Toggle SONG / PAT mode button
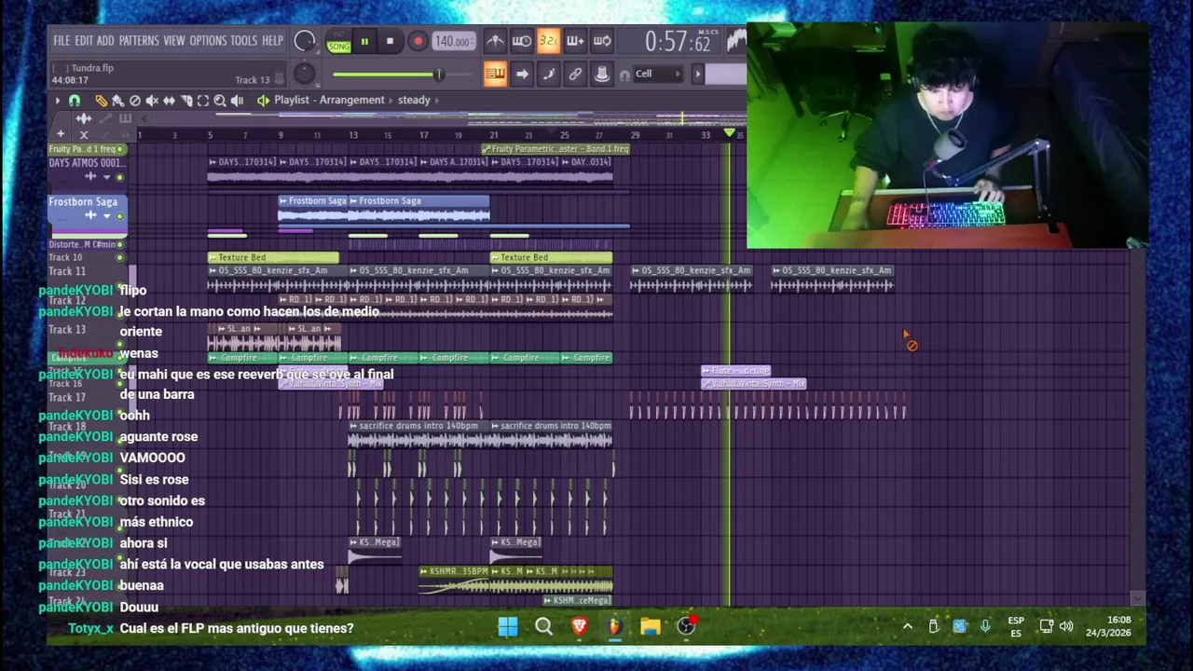Image resolution: width=1193 pixels, height=671 pixels. coord(339,41)
